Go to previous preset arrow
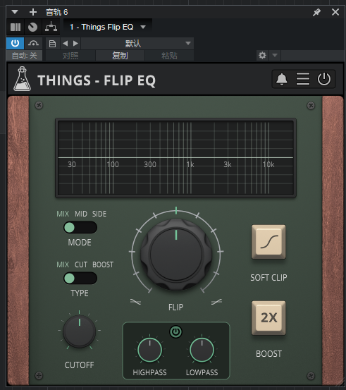346x390 pixels. [66, 44]
